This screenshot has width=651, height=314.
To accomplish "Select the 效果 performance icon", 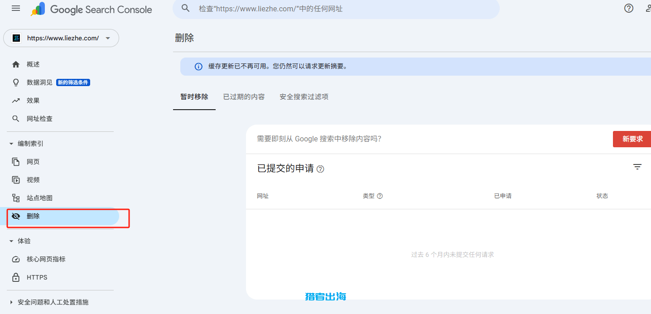I will point(16,100).
